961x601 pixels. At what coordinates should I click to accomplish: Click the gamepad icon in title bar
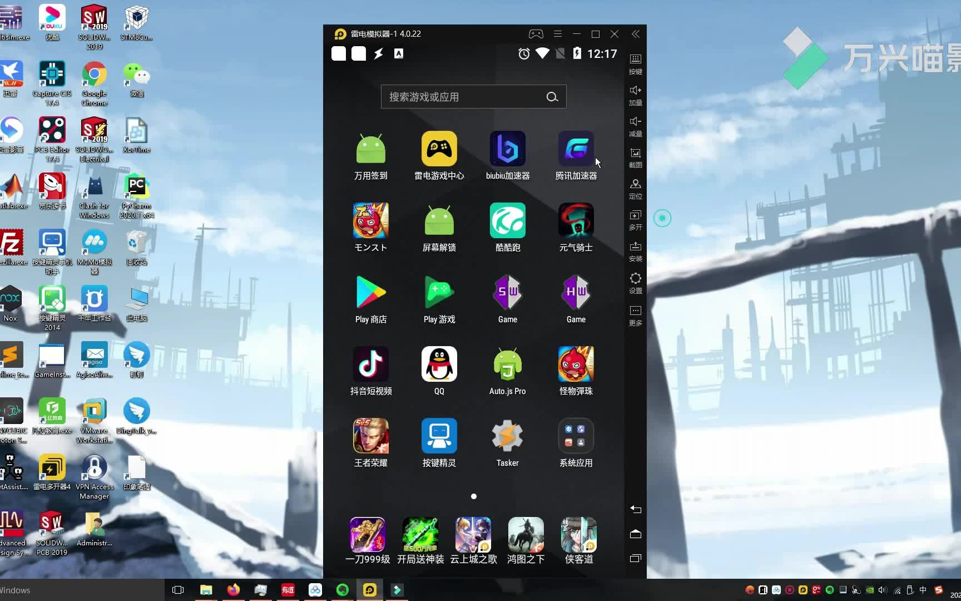pos(536,34)
